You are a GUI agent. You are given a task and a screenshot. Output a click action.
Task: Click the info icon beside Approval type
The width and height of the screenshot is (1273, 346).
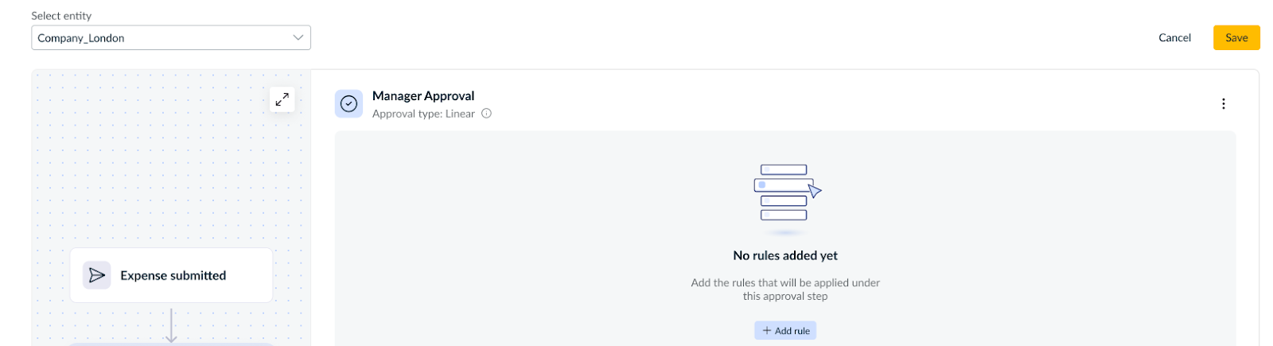[x=486, y=114]
